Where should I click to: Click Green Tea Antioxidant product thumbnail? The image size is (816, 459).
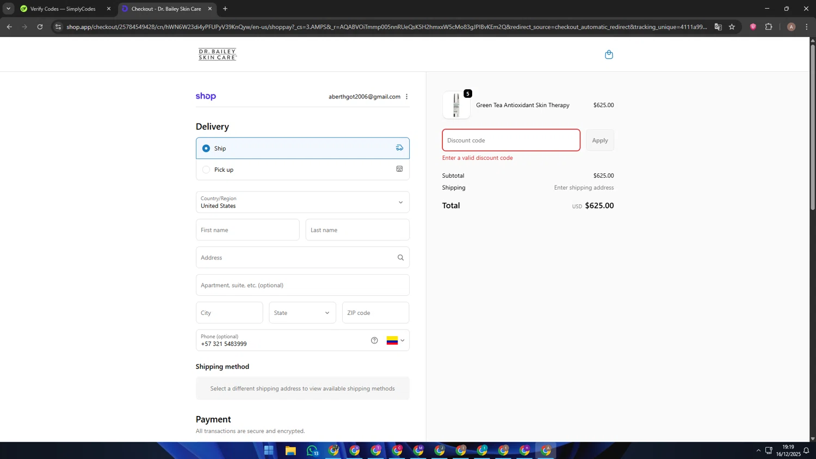tap(456, 105)
